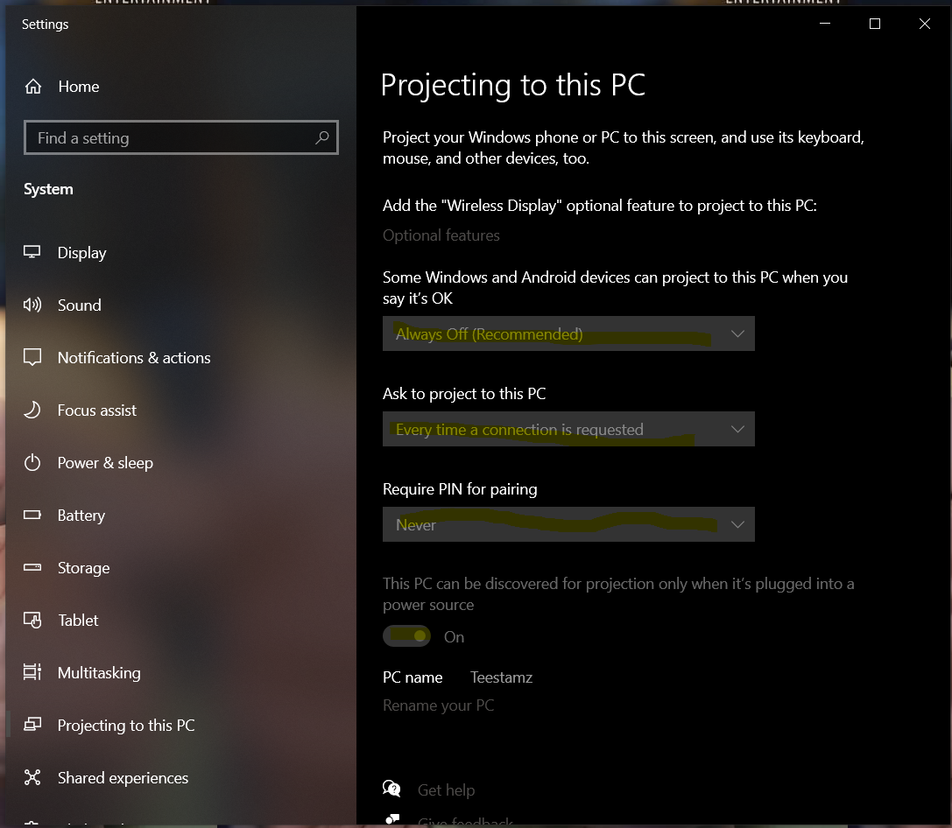
Task: Open the Require PIN for pairing dropdown
Action: point(568,524)
